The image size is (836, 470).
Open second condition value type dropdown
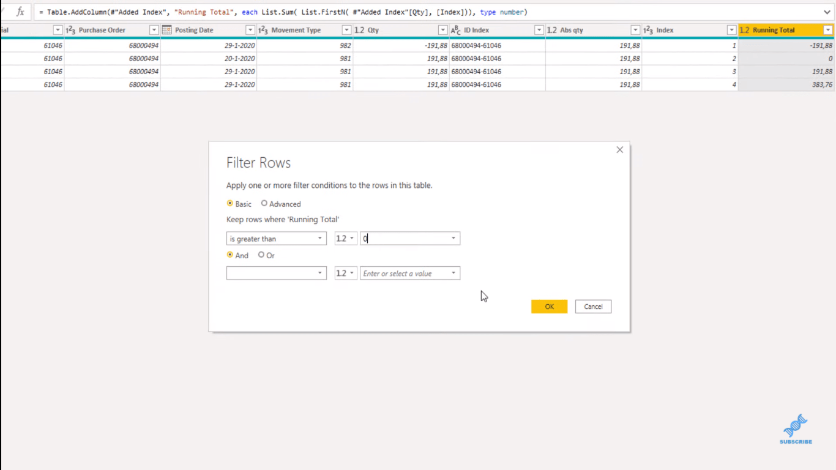pos(346,274)
